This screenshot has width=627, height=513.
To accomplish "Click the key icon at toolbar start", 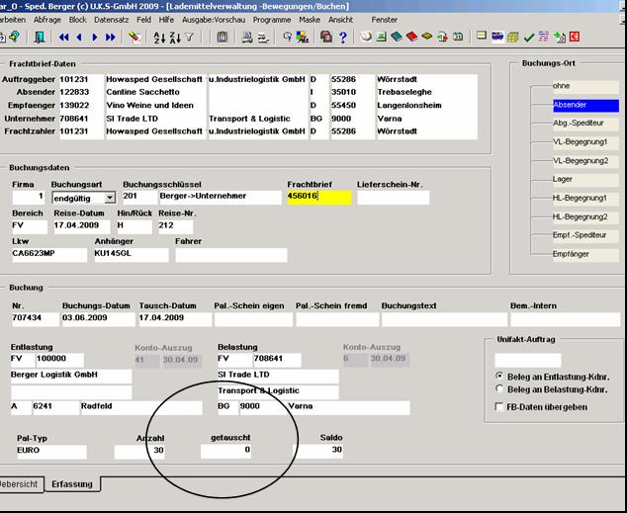I will [15, 37].
